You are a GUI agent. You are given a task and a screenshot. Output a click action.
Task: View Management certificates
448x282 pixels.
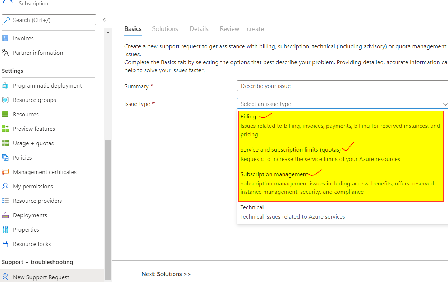45,172
